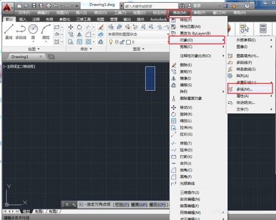Switch to the 布局2 layout tab

[53, 211]
